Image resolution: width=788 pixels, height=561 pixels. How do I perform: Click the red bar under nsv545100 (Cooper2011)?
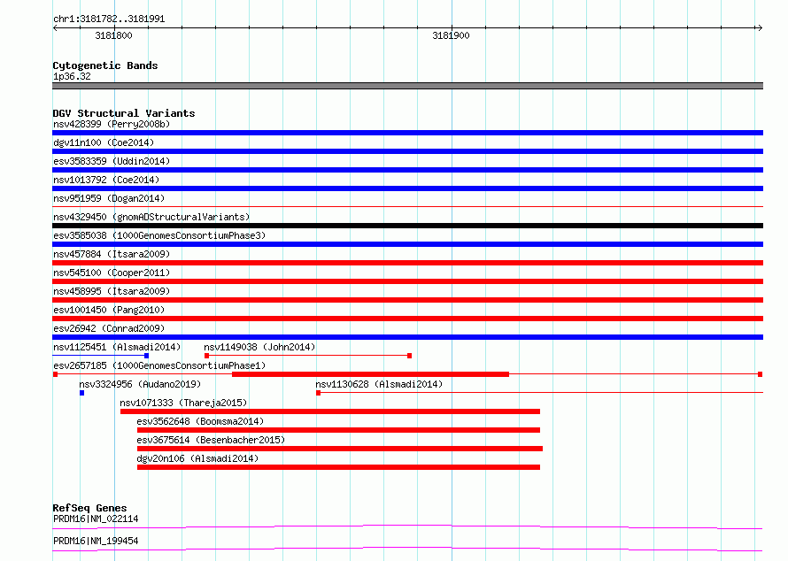click(x=407, y=281)
